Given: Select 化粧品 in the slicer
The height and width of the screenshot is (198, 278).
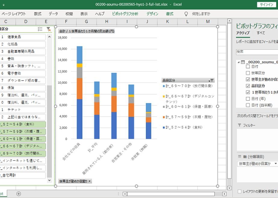Looking at the screenshot, I should [23, 44].
